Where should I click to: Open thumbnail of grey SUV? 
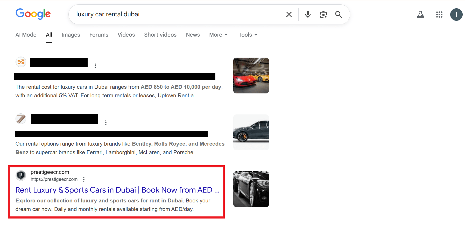[251, 132]
